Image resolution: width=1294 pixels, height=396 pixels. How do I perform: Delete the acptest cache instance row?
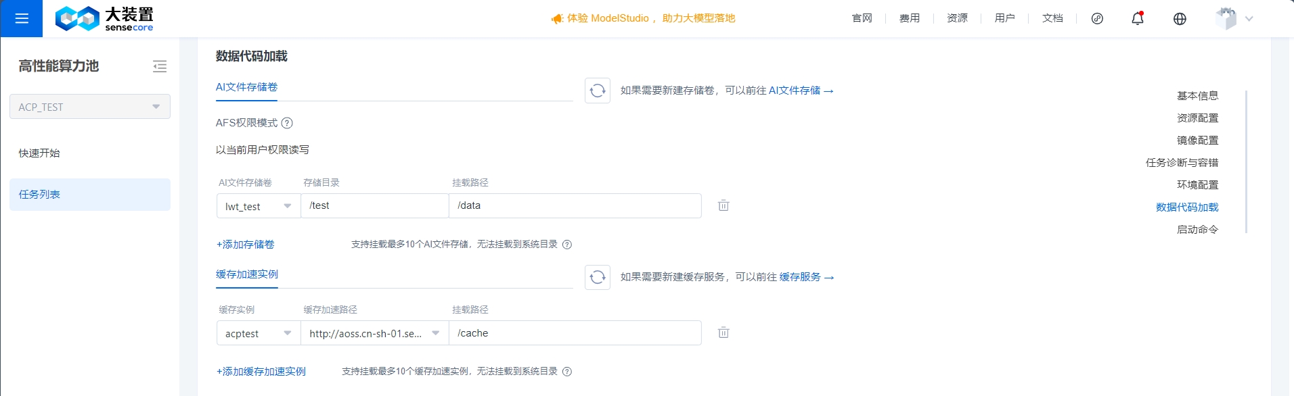click(x=723, y=332)
